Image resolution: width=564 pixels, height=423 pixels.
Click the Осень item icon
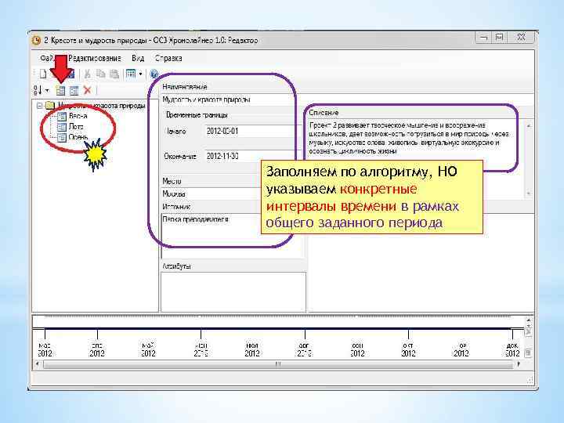[62, 137]
